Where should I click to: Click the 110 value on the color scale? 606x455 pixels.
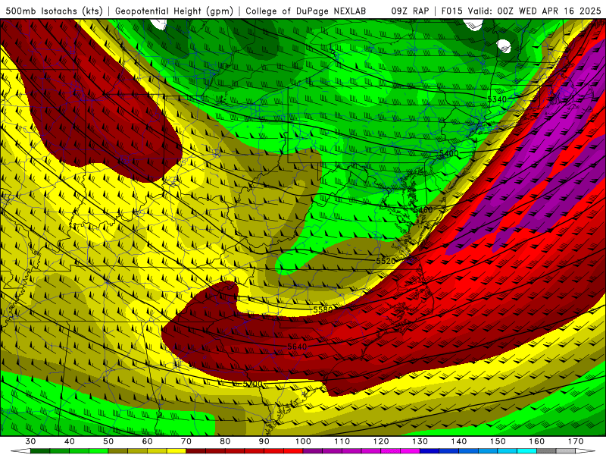click(342, 441)
